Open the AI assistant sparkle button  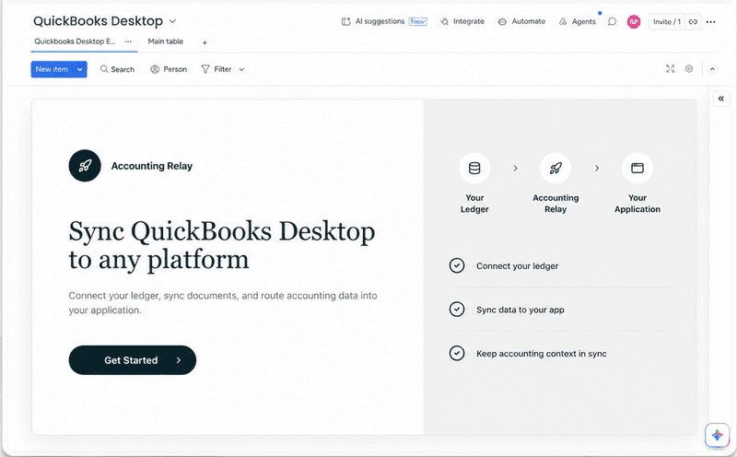(717, 435)
